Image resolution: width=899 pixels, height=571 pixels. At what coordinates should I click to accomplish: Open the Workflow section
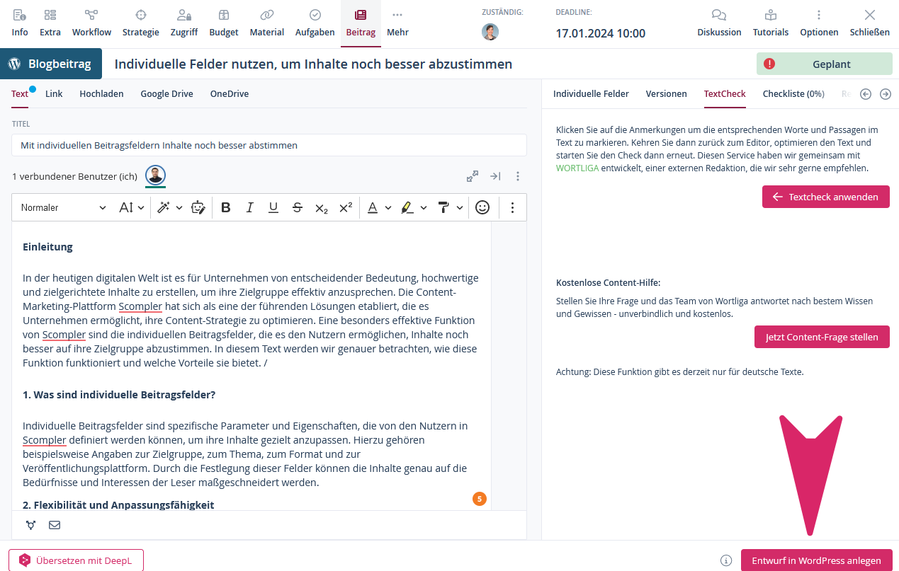[x=91, y=23]
